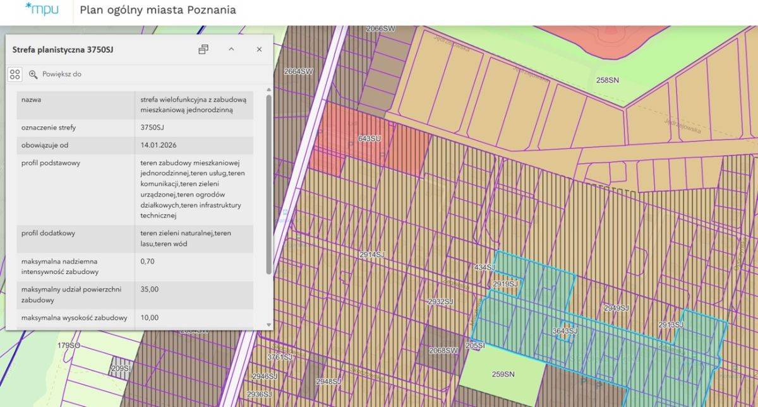The image size is (758, 407).
Task: Close the Strefa planistyczna 3750SJ popup
Action: coord(259,49)
